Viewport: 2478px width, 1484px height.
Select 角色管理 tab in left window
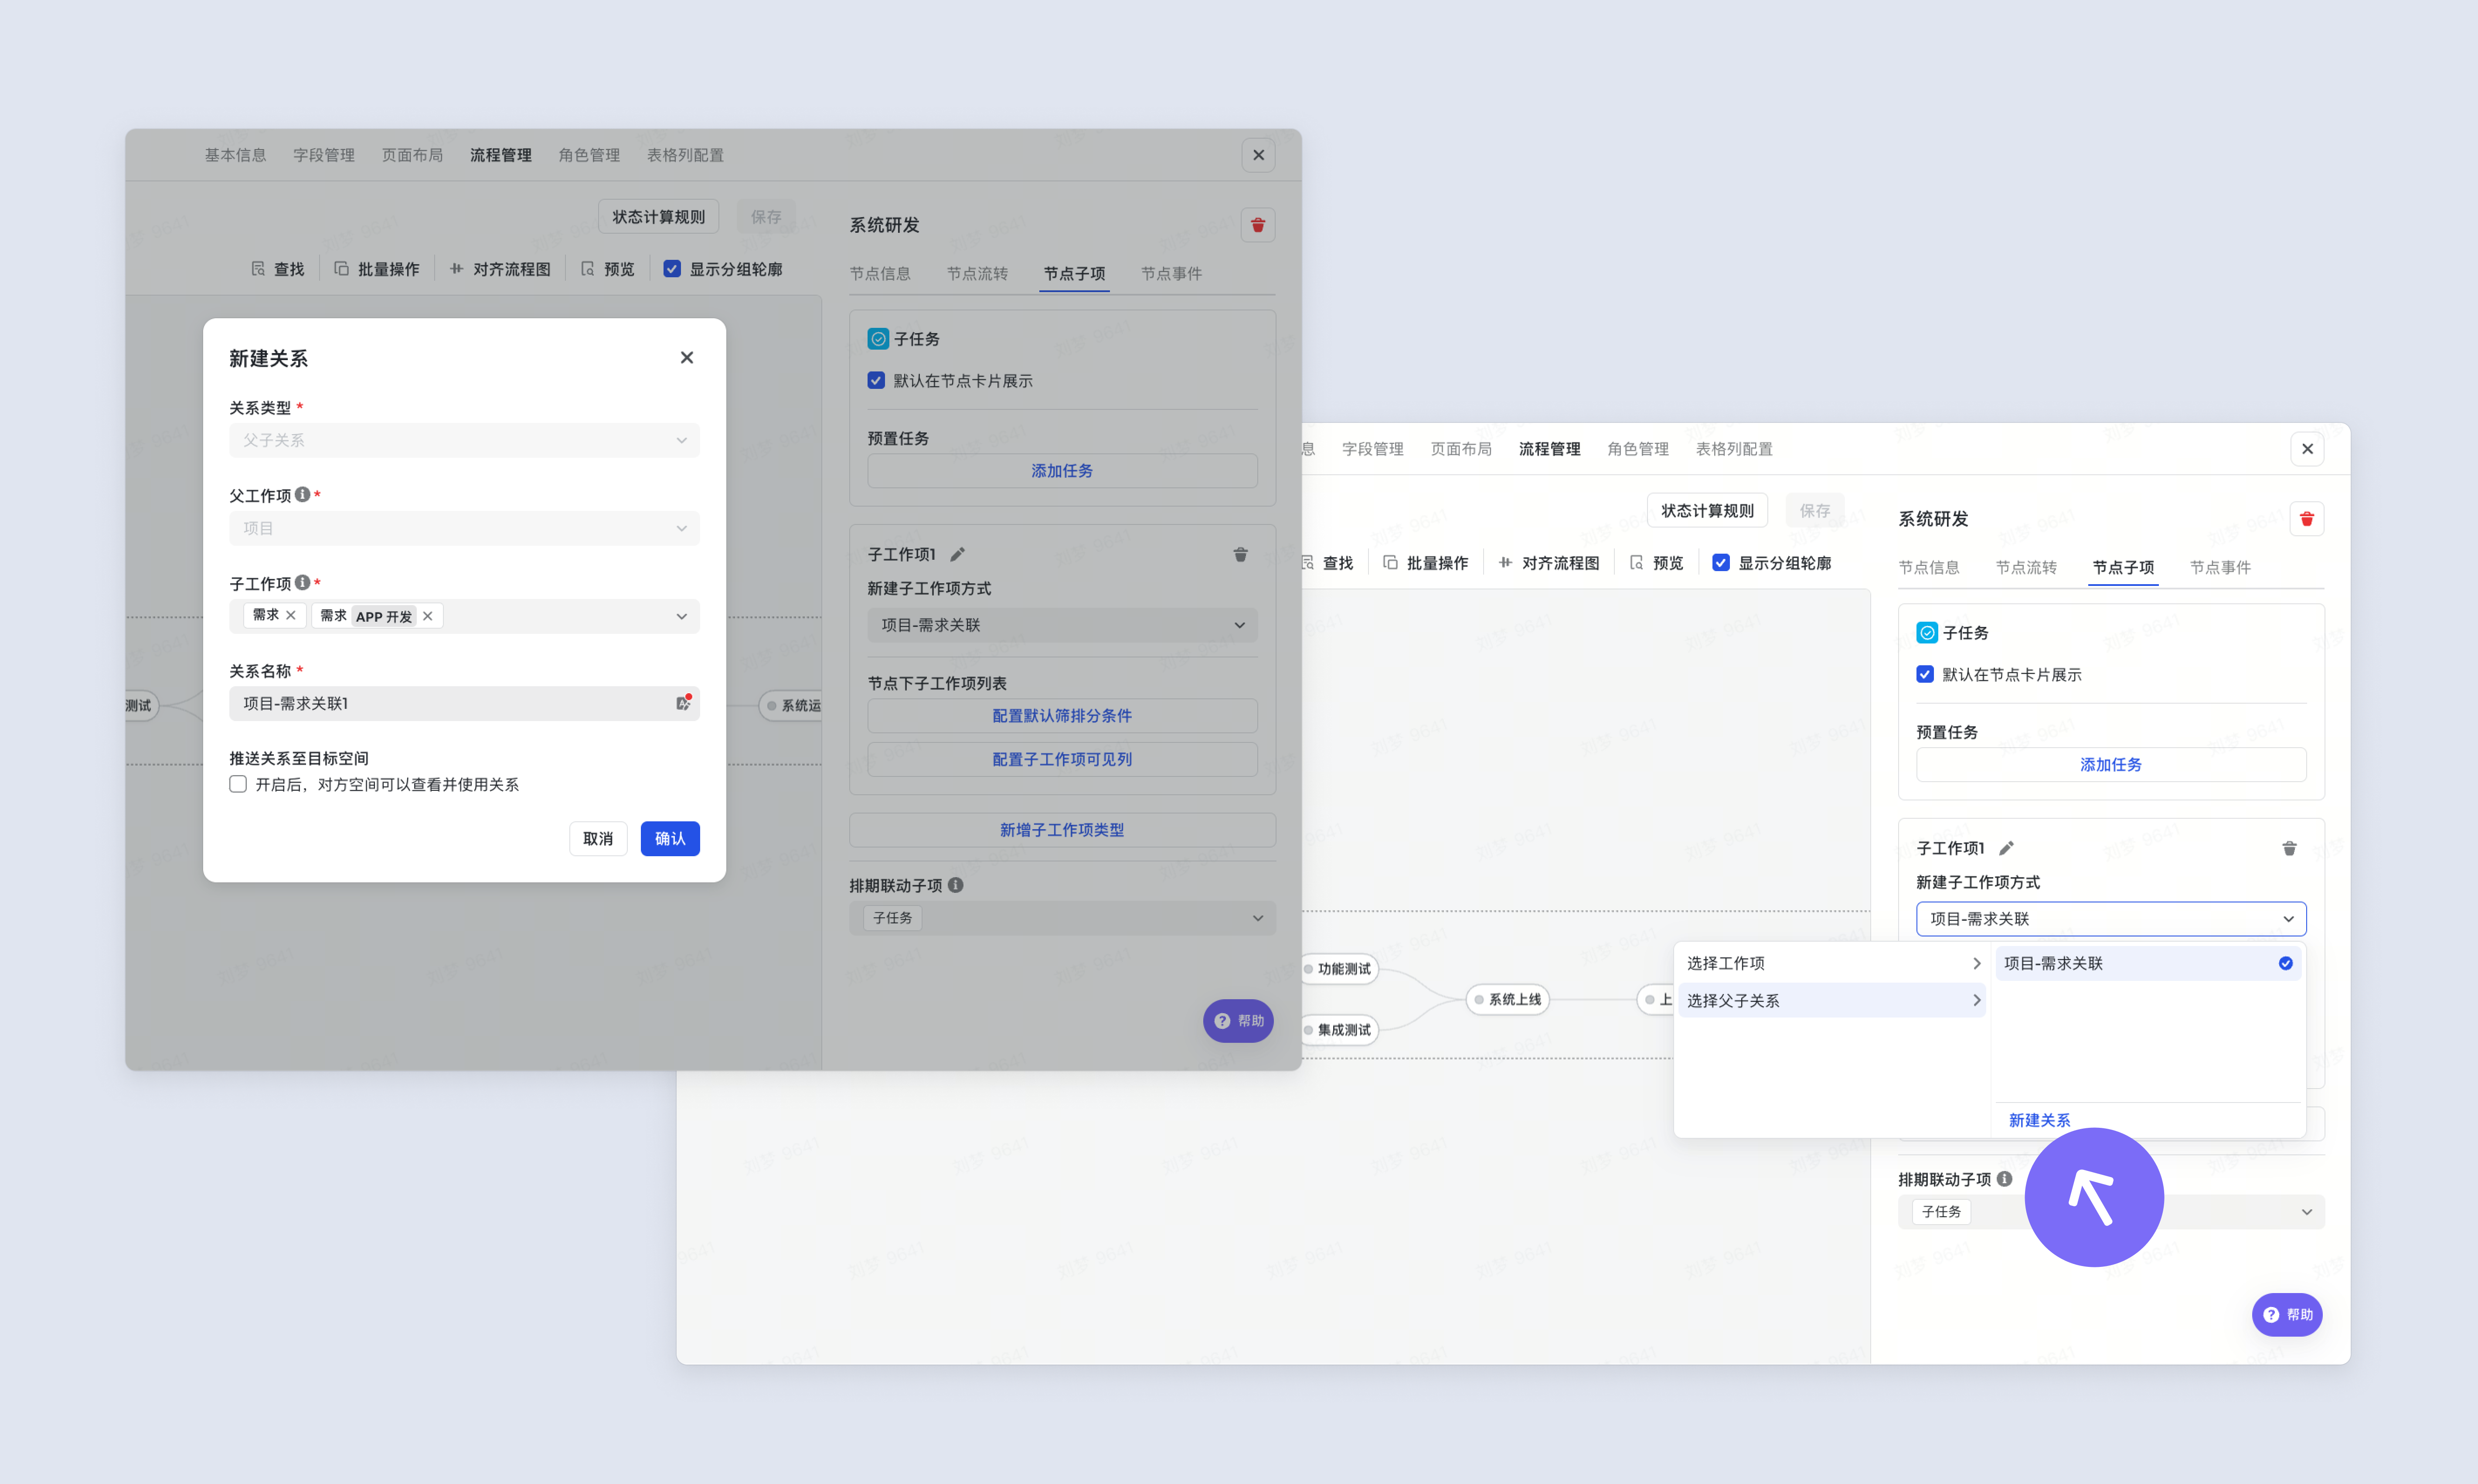pyautogui.click(x=589, y=155)
